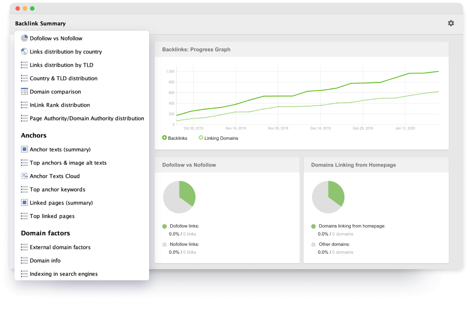The image size is (468, 315).
Task: Click the Dofollow vs Nofollow panel title
Action: [x=189, y=165]
